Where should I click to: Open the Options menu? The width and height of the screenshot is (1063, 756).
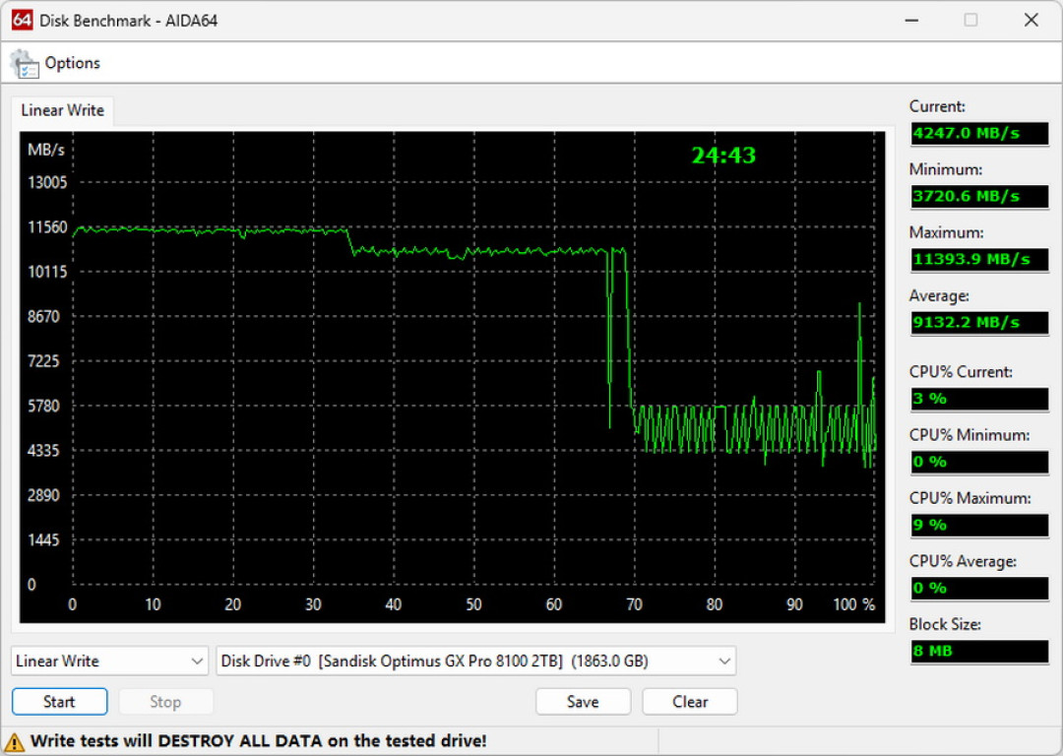pyautogui.click(x=72, y=63)
